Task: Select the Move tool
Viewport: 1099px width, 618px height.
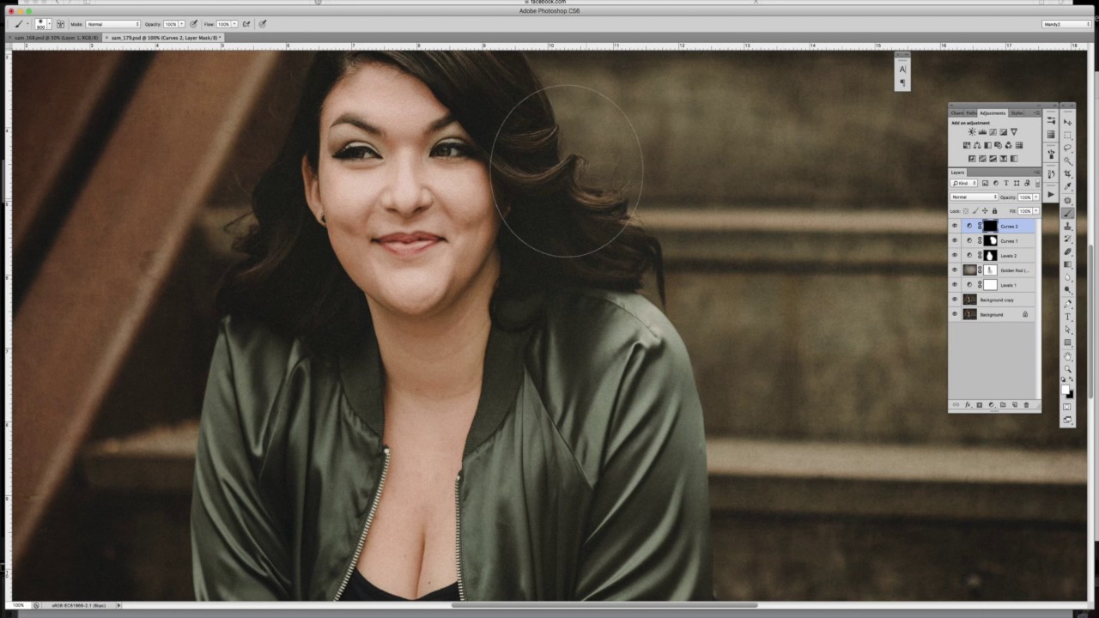Action: coord(1068,122)
